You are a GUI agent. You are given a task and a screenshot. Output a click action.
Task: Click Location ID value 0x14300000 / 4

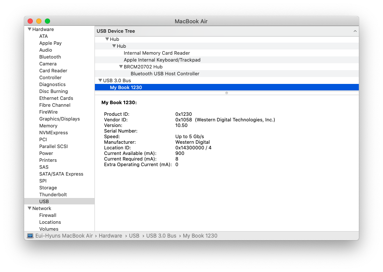pos(194,148)
